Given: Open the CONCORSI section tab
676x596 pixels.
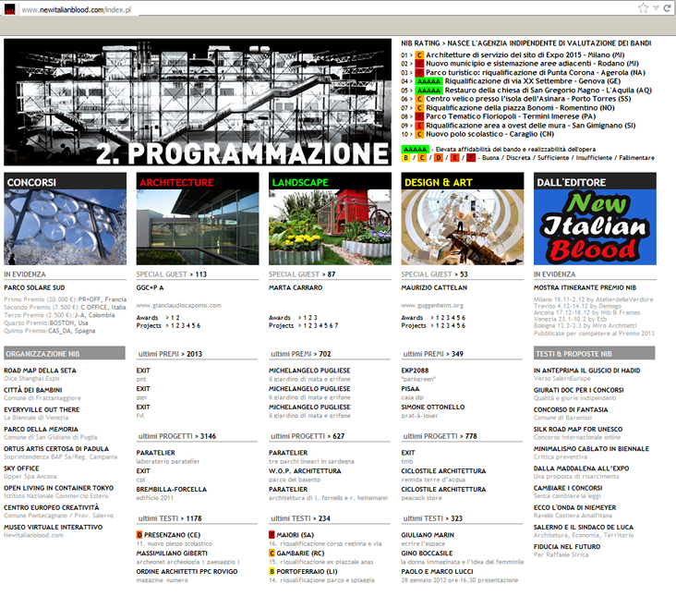Looking at the screenshot, I should tap(65, 181).
